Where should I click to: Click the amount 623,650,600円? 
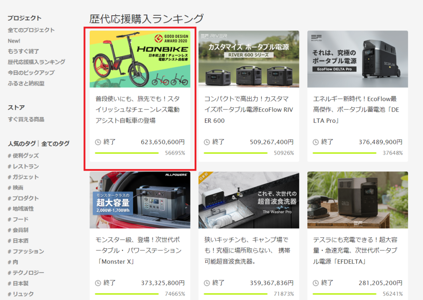(163, 142)
